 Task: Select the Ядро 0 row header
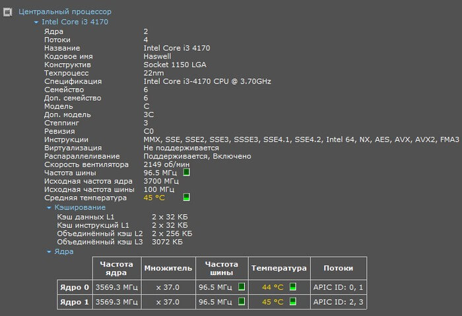point(73,286)
